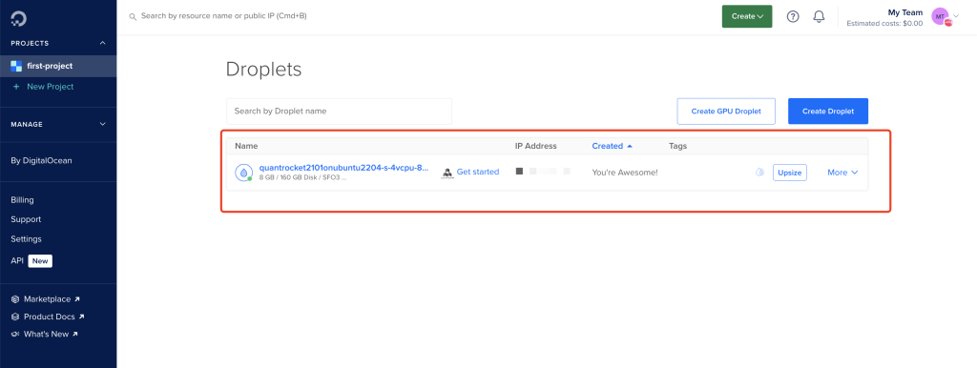
Task: Click the small droplet icon beside Upsize
Action: [x=759, y=173]
